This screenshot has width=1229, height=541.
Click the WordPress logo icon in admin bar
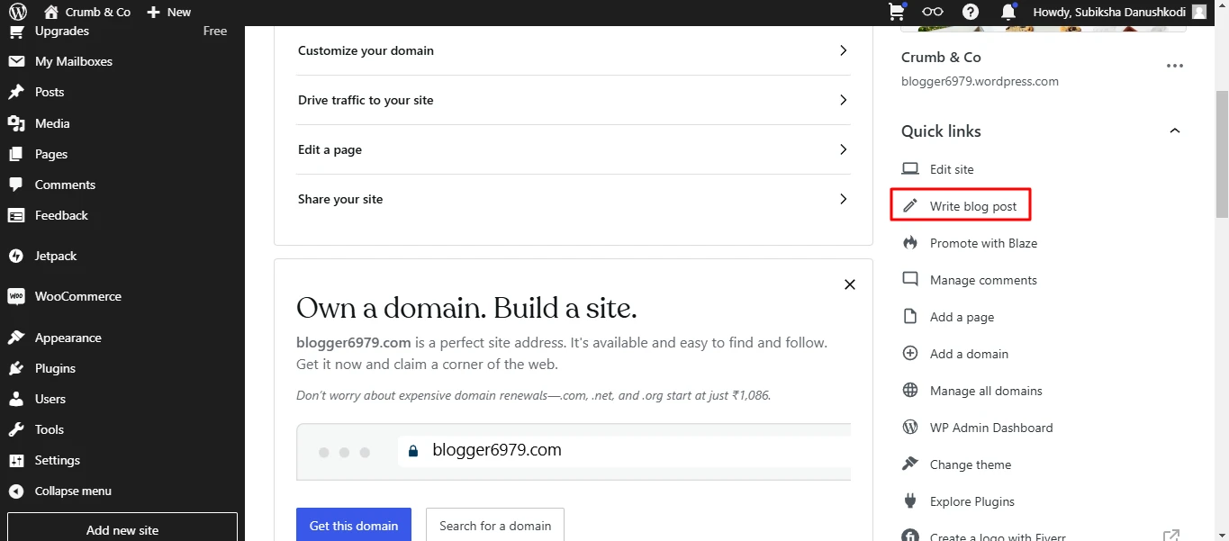point(18,13)
